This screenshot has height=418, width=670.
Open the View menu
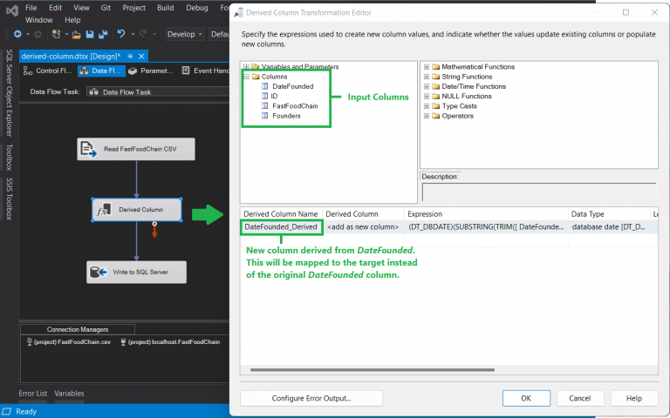tap(81, 8)
